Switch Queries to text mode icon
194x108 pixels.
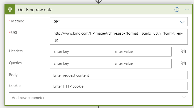(184, 63)
